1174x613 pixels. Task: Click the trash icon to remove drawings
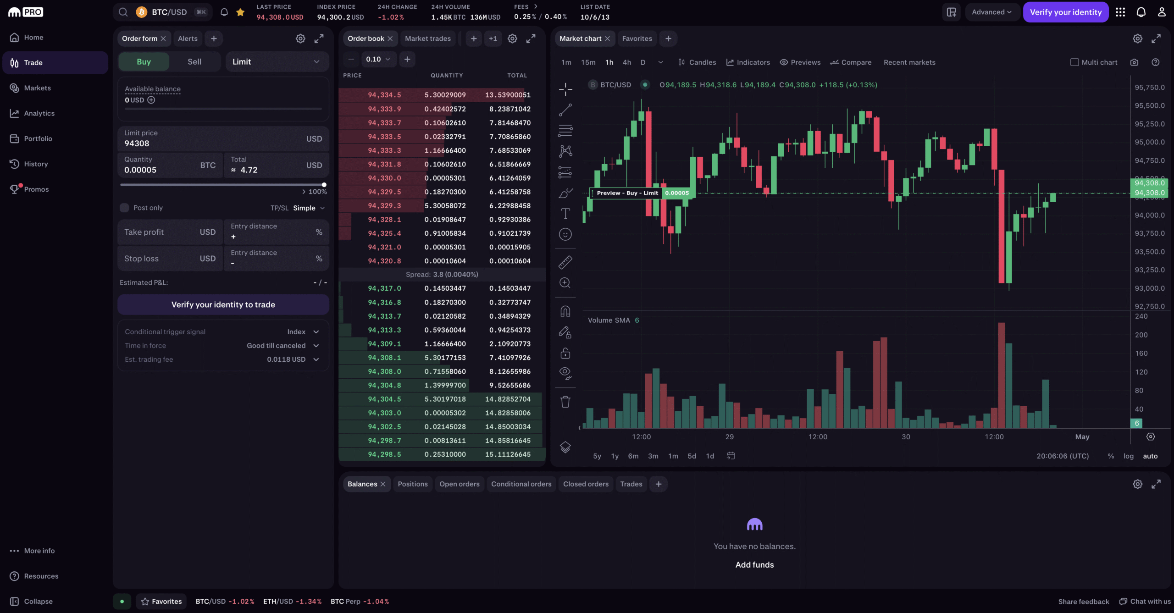pyautogui.click(x=565, y=402)
